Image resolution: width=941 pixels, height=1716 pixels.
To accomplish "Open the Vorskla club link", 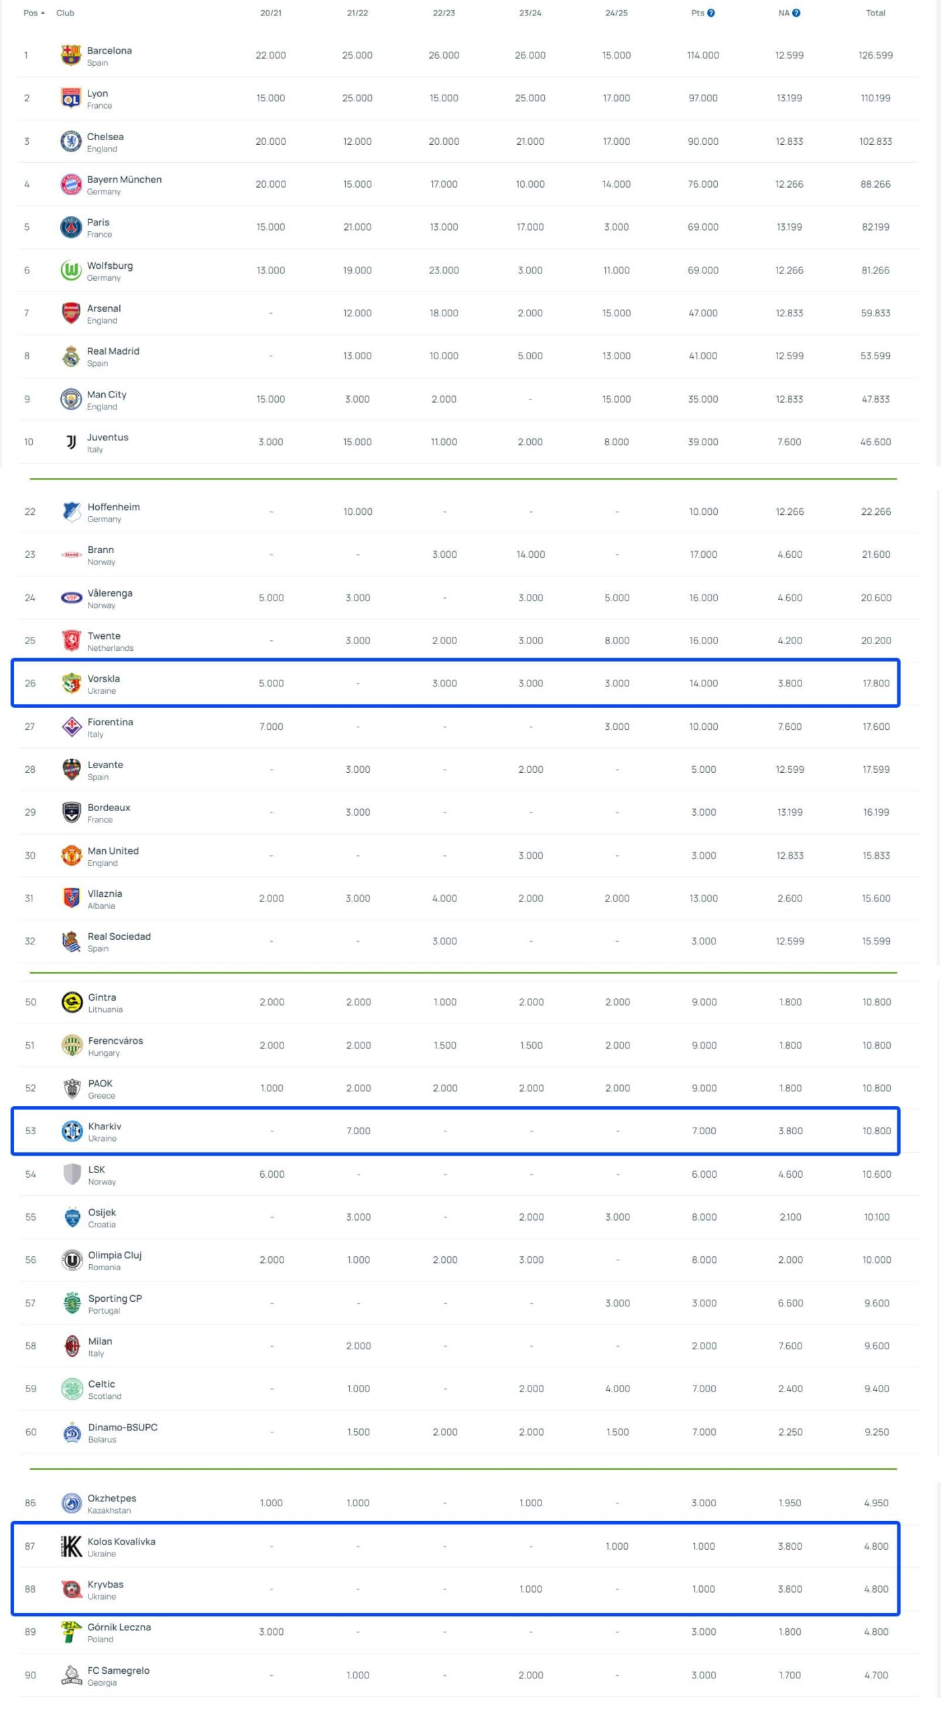I will pyautogui.click(x=104, y=678).
